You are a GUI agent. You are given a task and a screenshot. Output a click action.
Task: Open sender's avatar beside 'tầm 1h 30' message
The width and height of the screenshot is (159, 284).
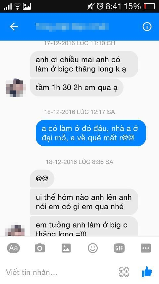pyautogui.click(x=16, y=88)
